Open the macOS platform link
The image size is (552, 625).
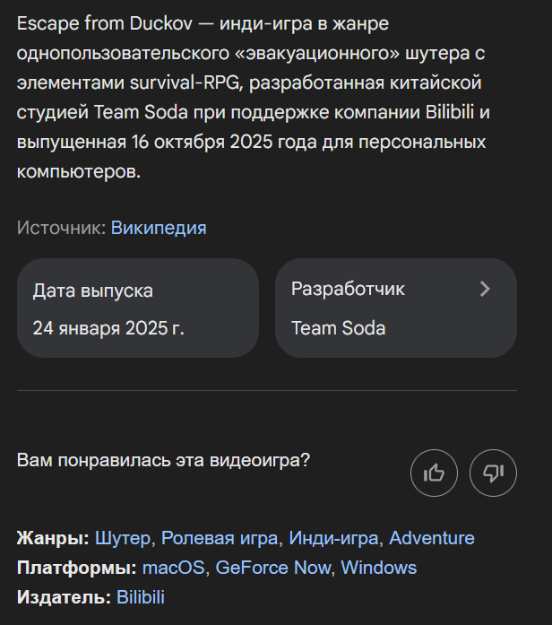pos(174,568)
